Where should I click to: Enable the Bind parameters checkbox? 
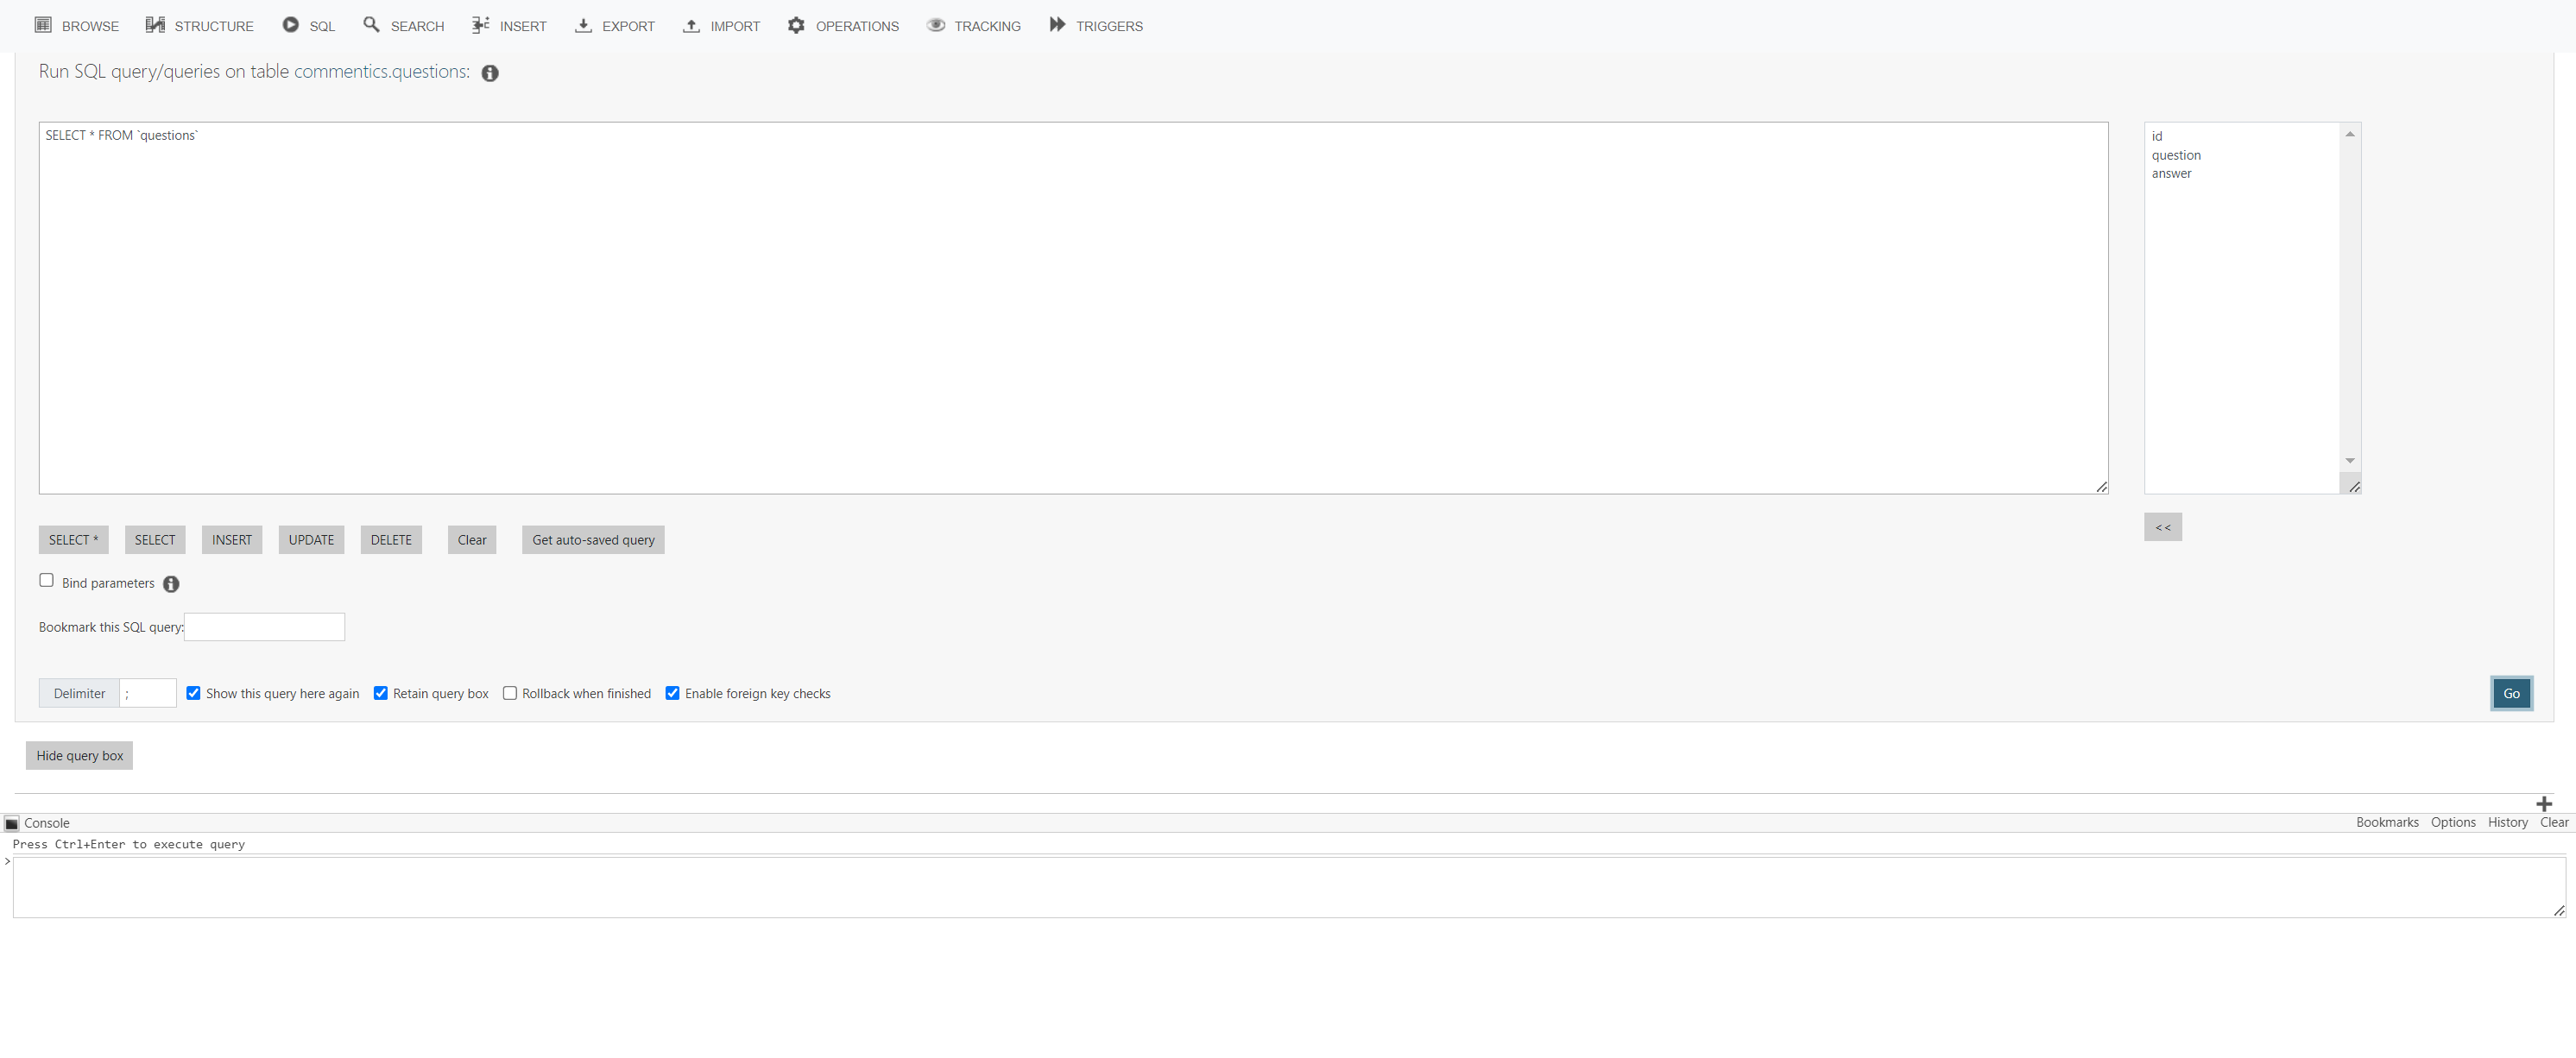46,579
